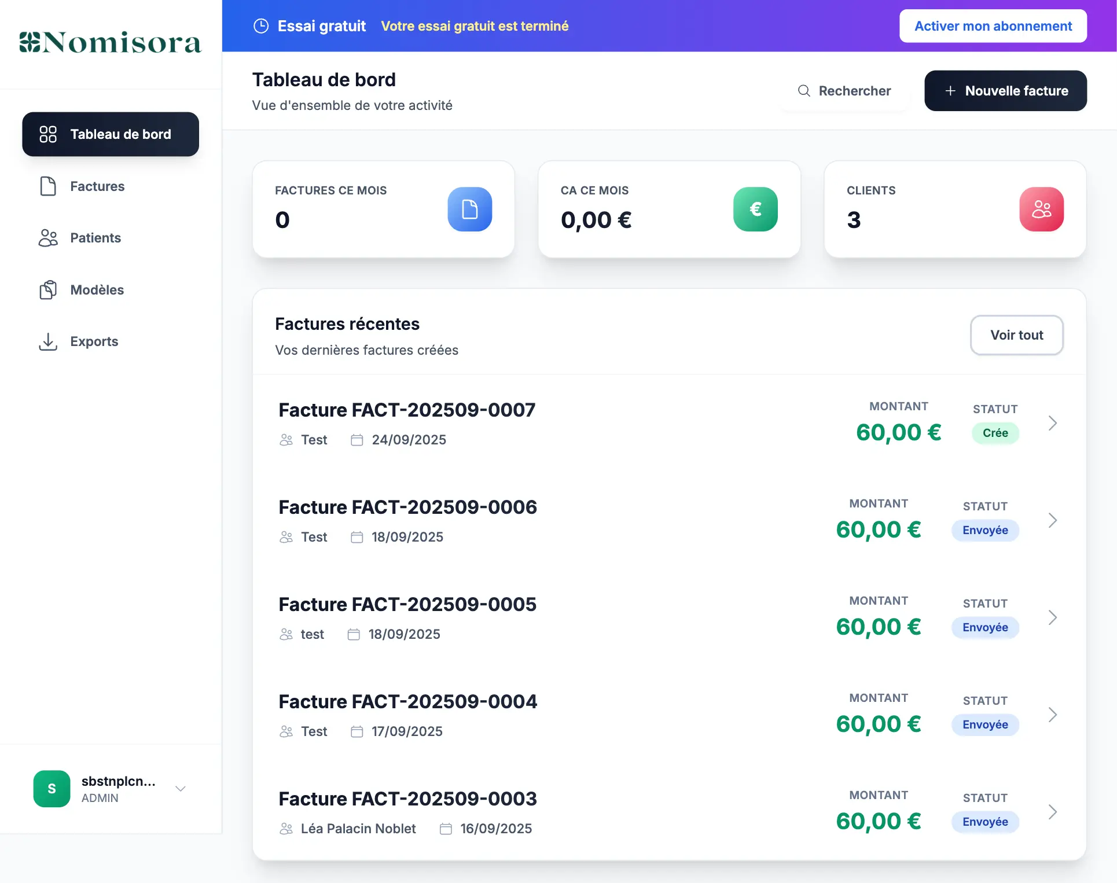Screen dimensions: 1117x883
Task: Click the blue document icon in Factures ce mois card
Action: click(x=469, y=209)
